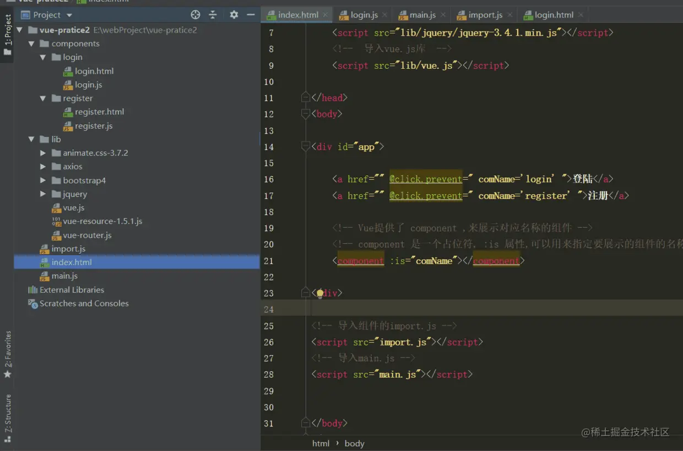Viewport: 683px width, 451px height.
Task: Click the login.html file icon
Action: pyautogui.click(x=68, y=71)
